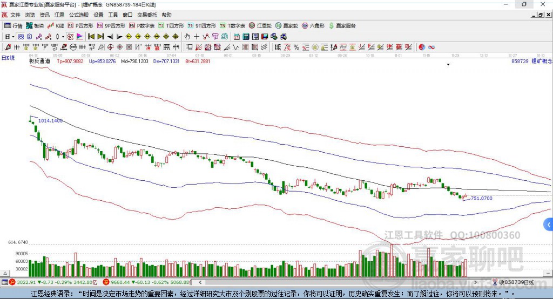553x299 pixels.
Task: Select the percent % line tool
Action: (296, 47)
